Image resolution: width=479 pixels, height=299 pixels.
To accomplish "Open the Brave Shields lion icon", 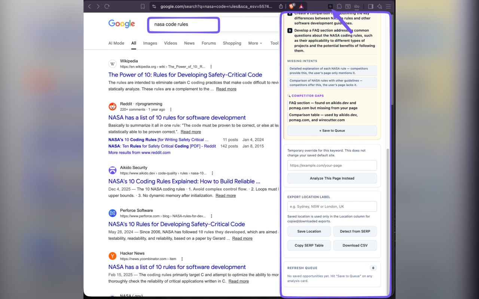I will pos(292,6).
